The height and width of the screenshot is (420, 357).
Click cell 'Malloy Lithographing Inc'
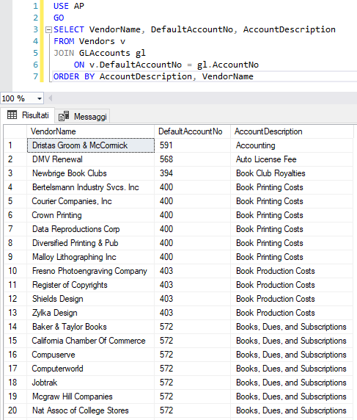coord(91,257)
